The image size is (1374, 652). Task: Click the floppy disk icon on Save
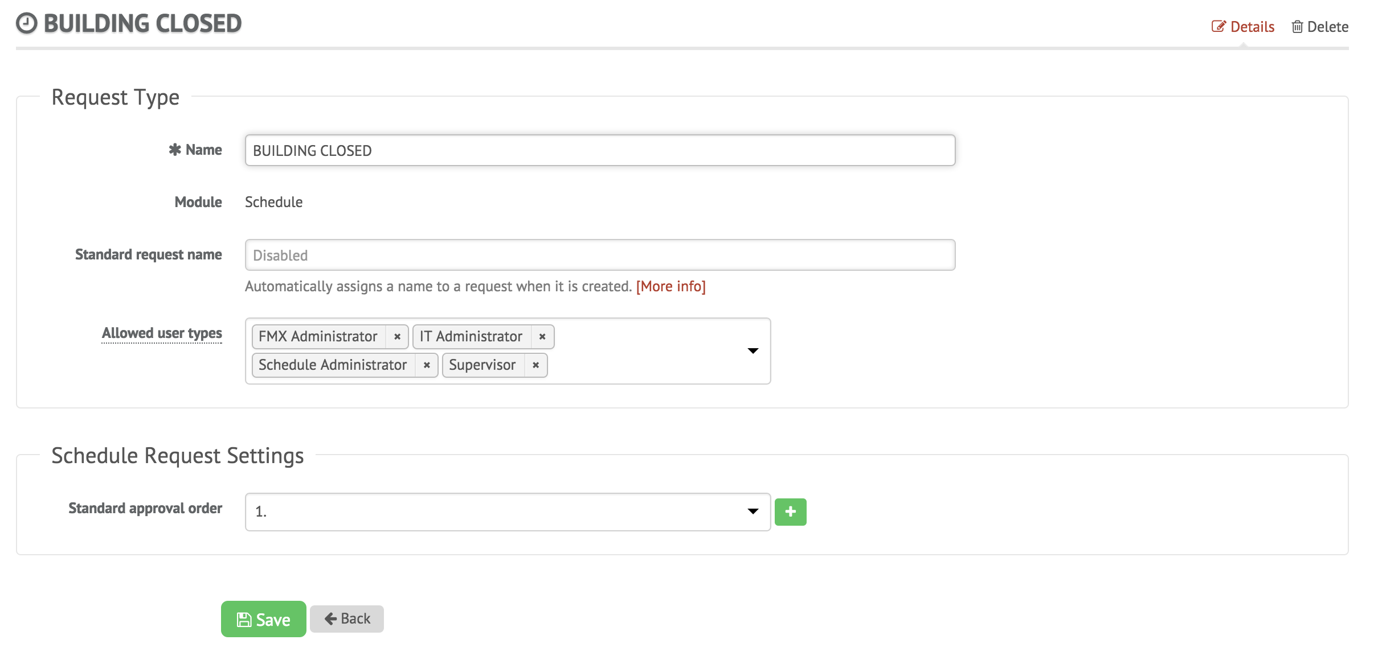(244, 620)
